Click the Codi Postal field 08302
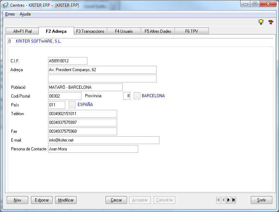The image size is (279, 212). [65, 96]
